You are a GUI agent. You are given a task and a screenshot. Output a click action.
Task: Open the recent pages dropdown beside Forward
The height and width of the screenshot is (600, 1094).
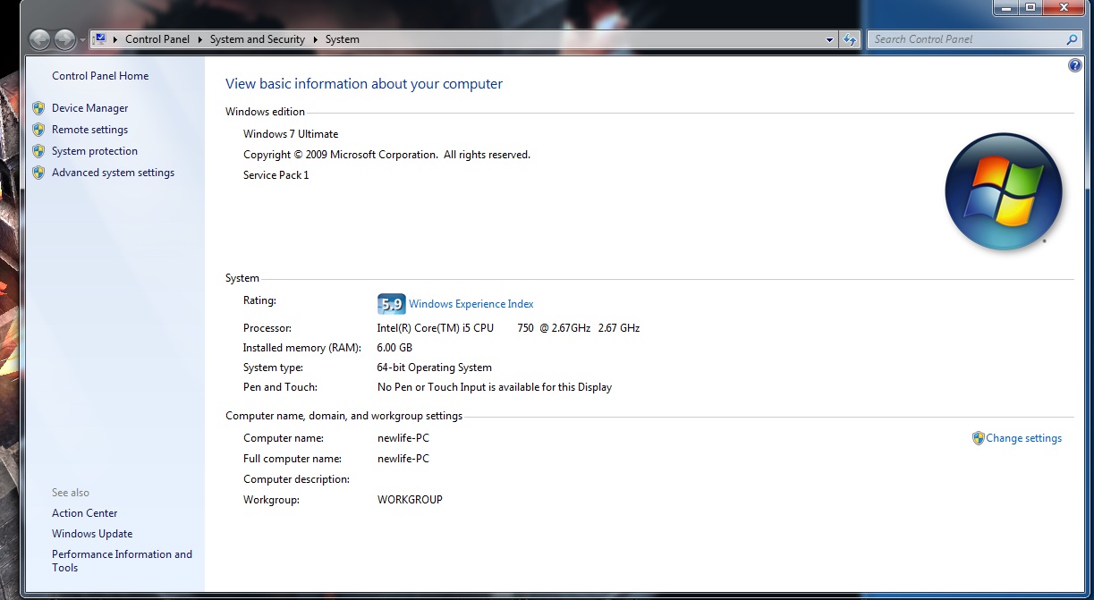click(x=83, y=40)
